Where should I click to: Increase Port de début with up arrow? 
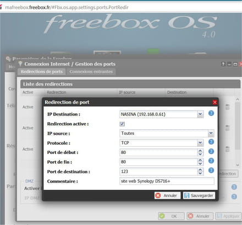coord(200,151)
